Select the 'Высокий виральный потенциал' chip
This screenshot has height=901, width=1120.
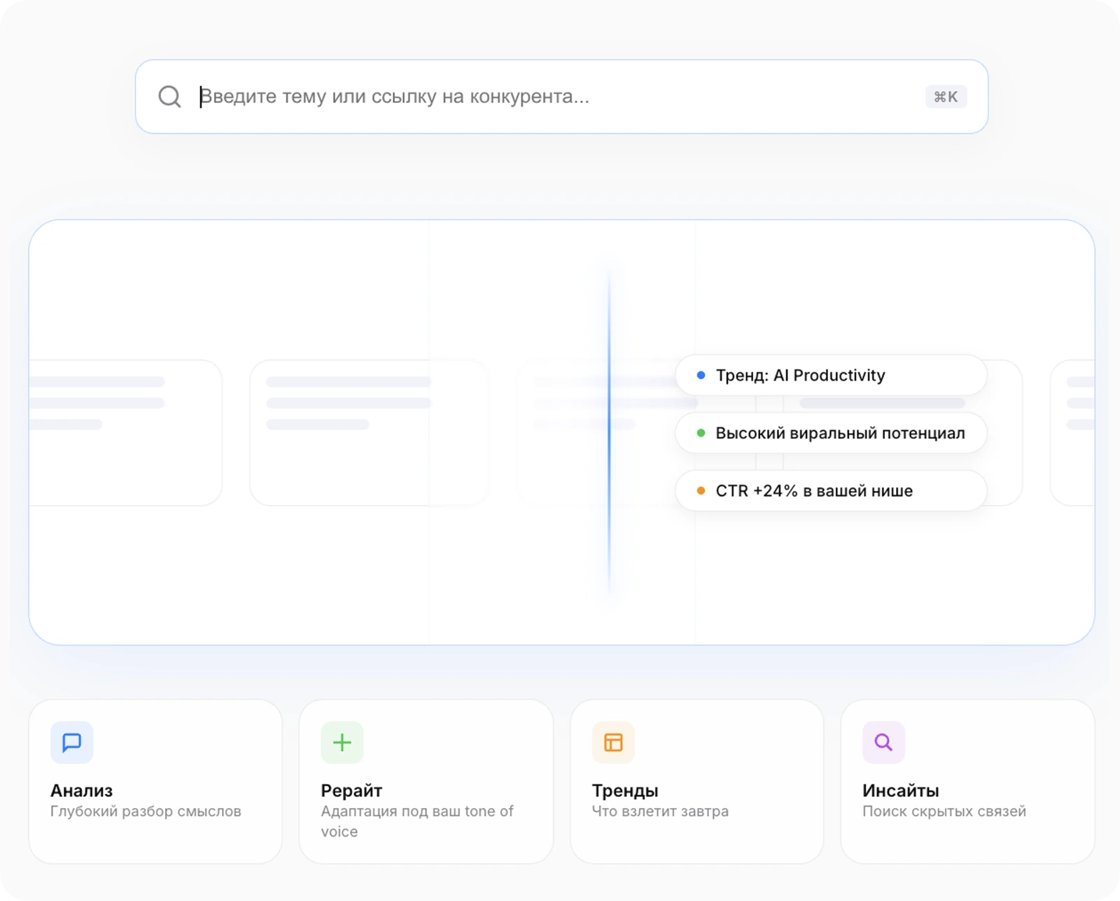pos(831,433)
